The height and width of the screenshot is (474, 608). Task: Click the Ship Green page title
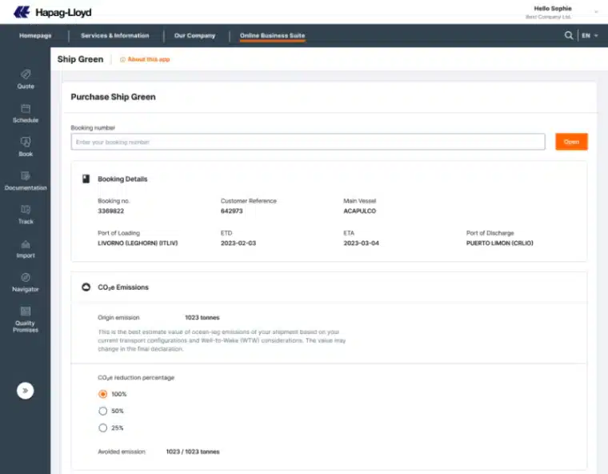80,59
